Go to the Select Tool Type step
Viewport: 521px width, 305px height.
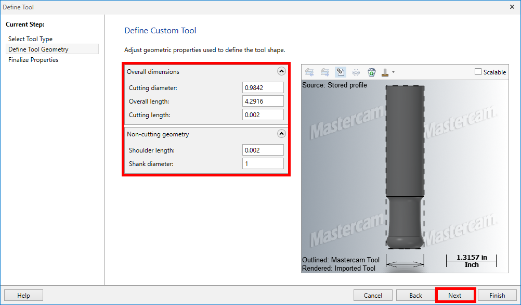click(30, 39)
